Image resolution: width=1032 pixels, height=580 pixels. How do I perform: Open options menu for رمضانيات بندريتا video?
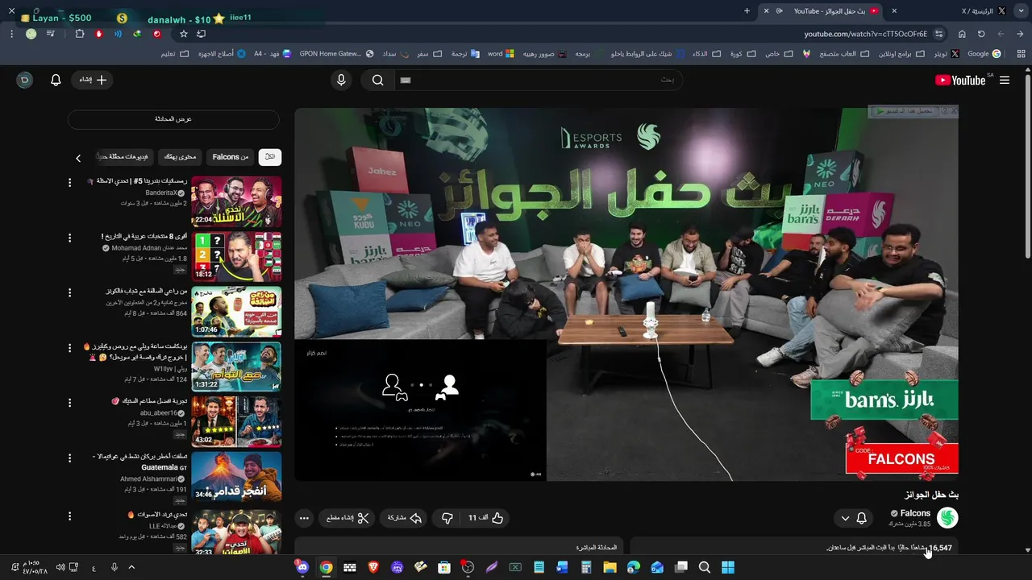click(x=69, y=183)
